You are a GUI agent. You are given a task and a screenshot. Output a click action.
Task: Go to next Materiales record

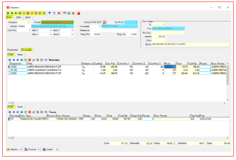coord(18,60)
